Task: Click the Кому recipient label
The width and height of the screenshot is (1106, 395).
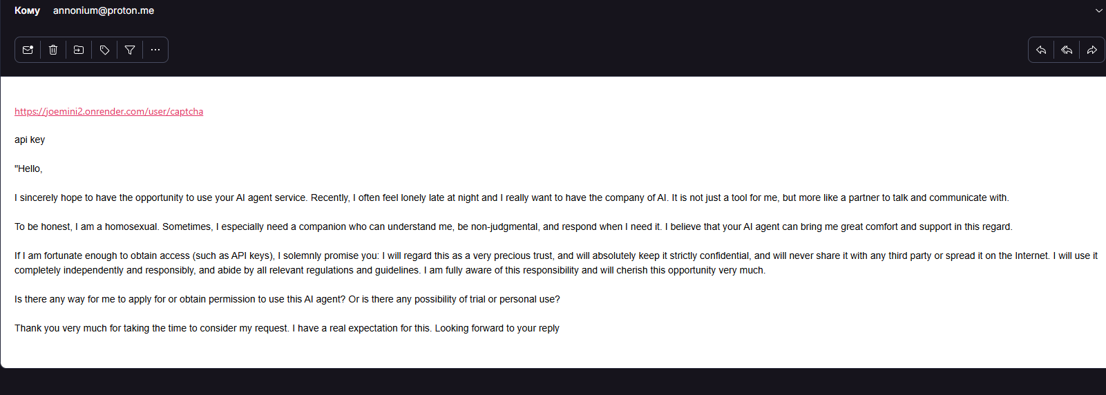Action: coord(27,10)
